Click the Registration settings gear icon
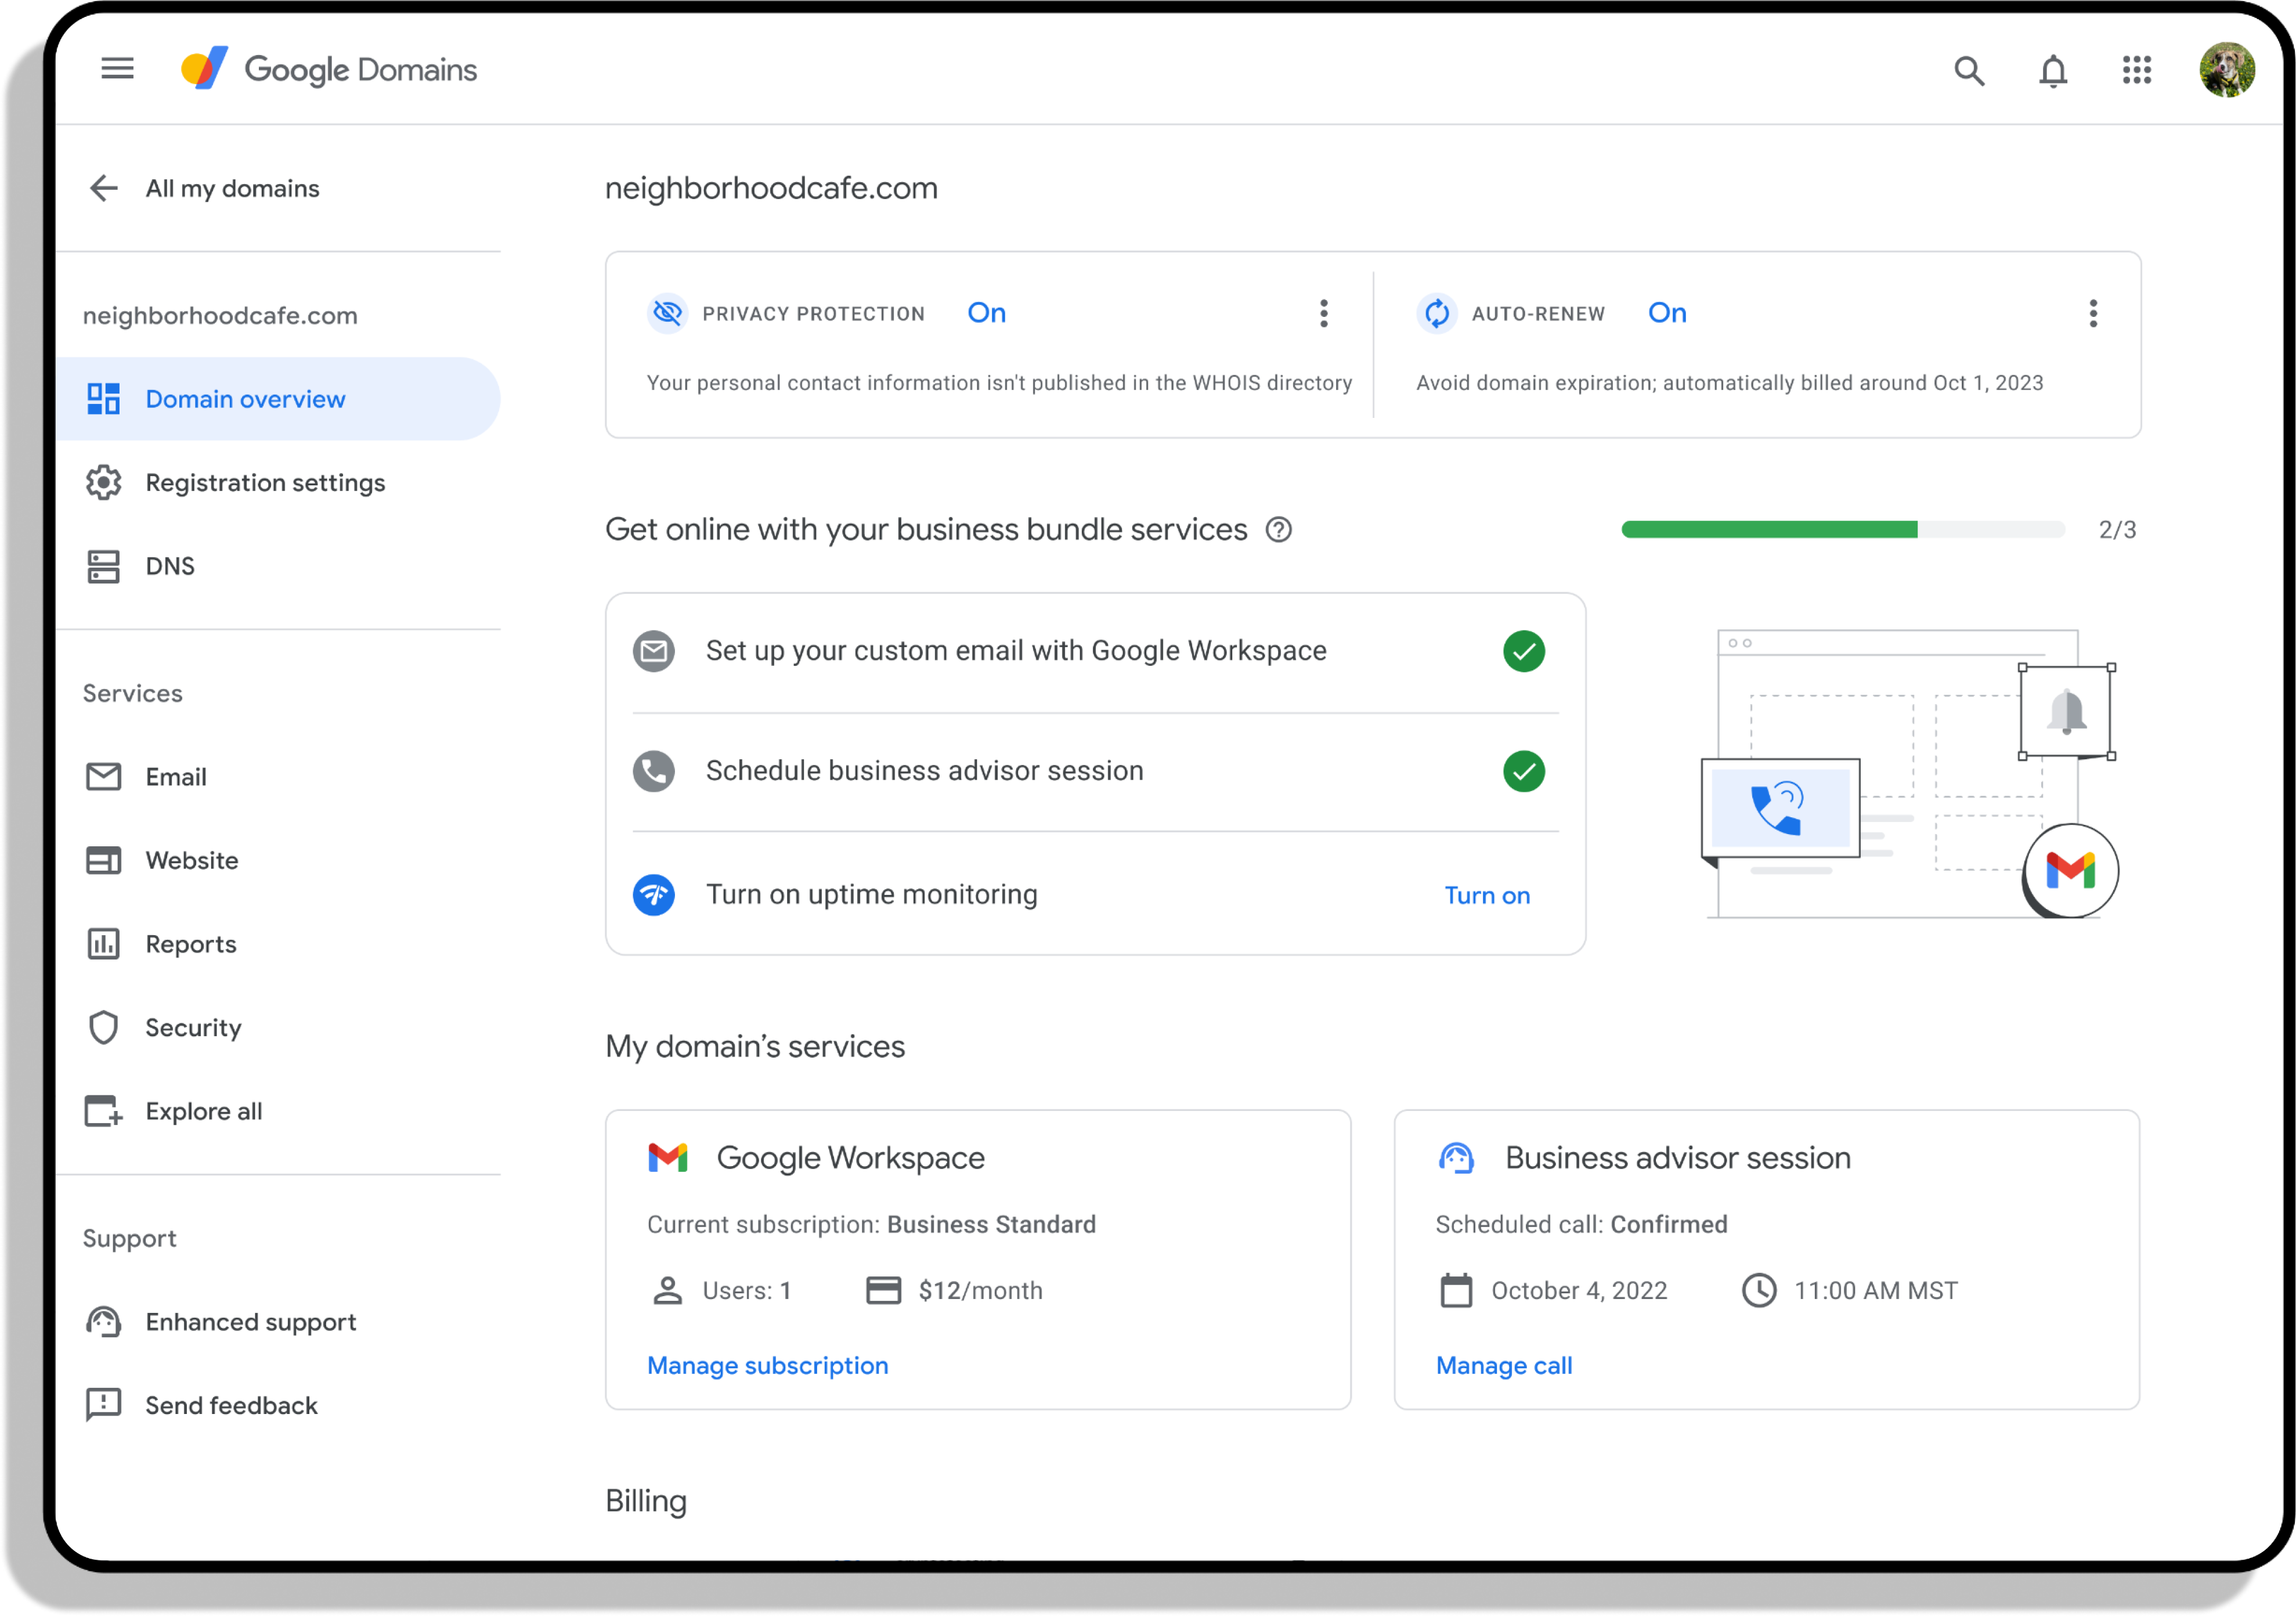The width and height of the screenshot is (2296, 1616). pos(104,482)
